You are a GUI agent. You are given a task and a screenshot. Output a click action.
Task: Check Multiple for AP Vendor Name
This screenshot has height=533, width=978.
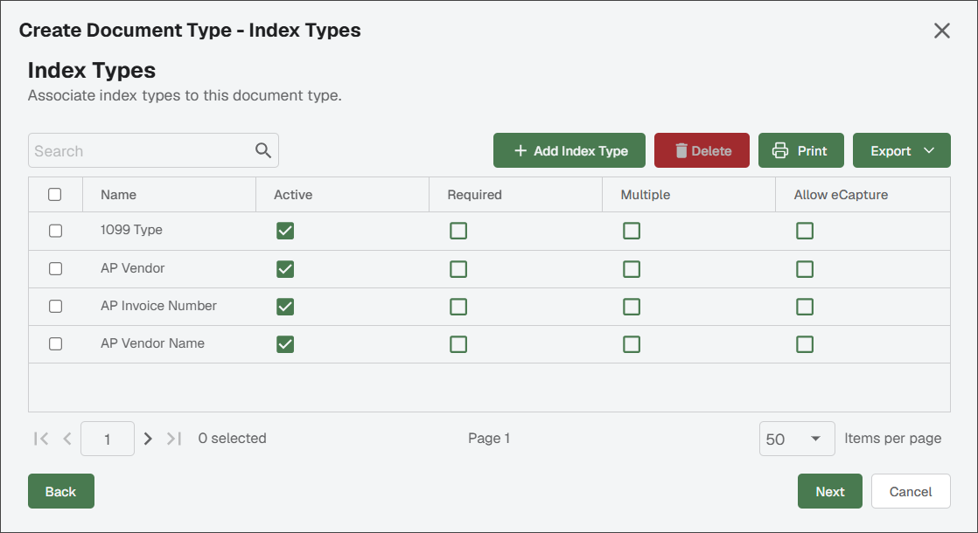coord(632,343)
